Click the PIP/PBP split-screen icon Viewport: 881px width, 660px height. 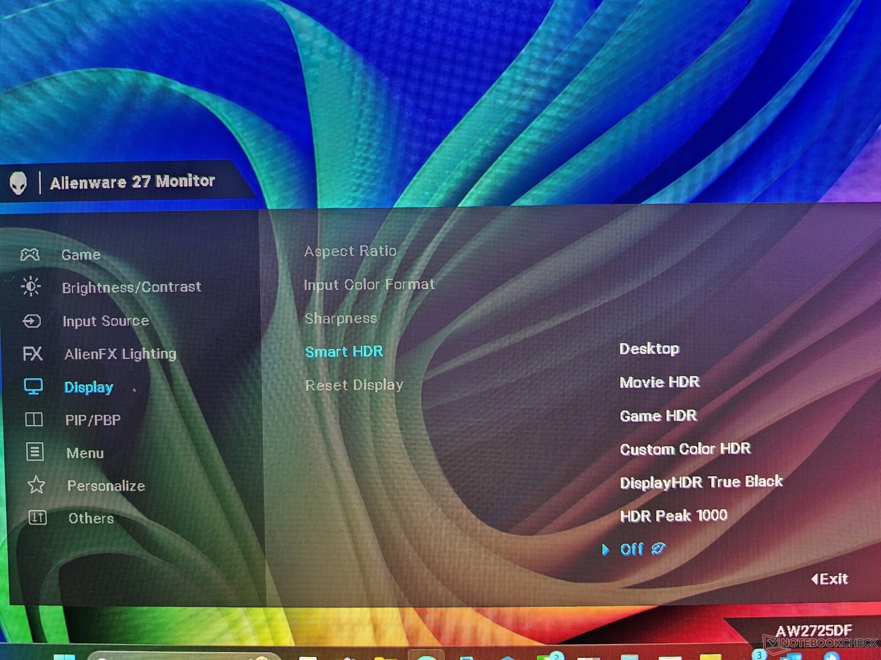[34, 420]
